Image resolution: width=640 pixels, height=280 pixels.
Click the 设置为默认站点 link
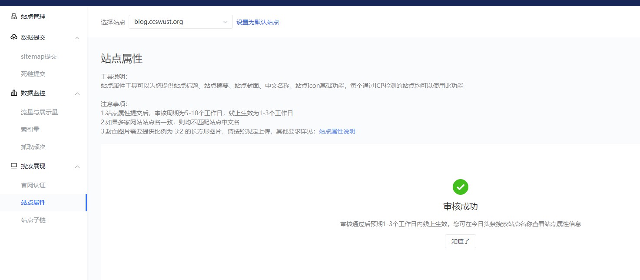pos(258,22)
